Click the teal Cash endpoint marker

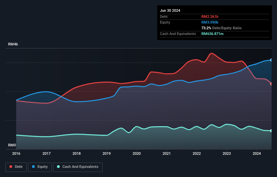click(x=271, y=131)
